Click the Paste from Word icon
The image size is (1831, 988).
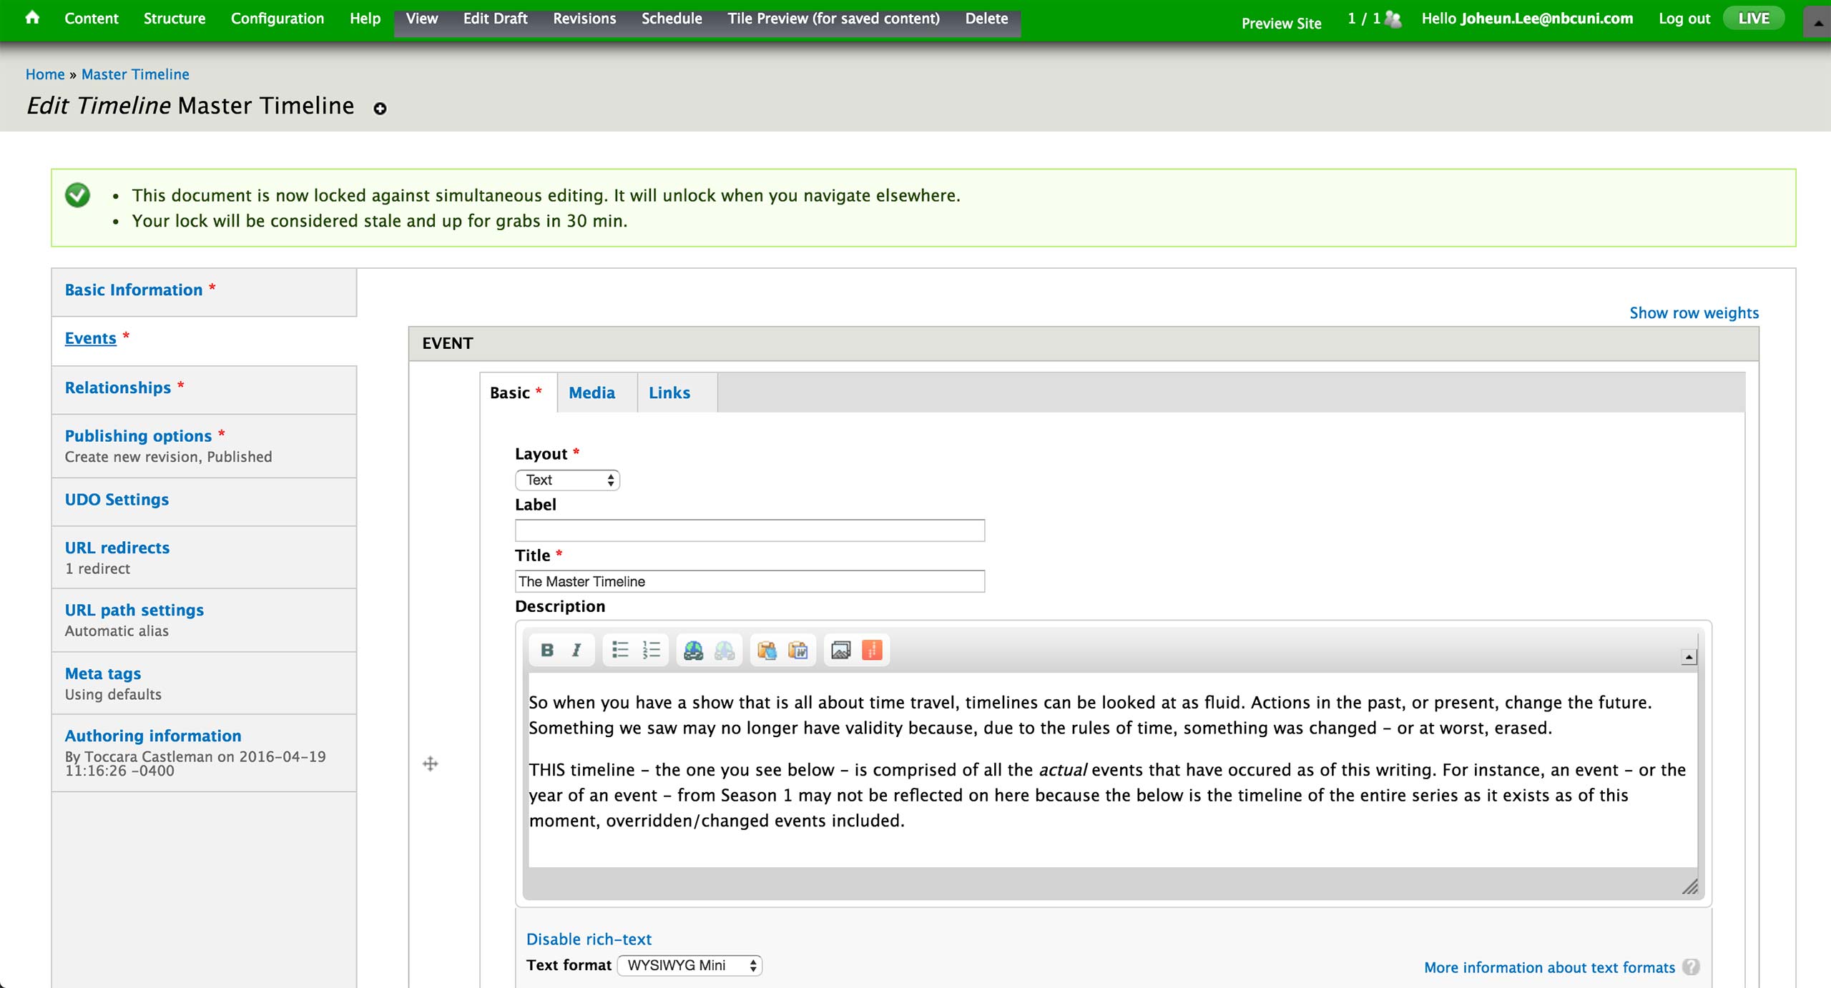[x=797, y=650]
